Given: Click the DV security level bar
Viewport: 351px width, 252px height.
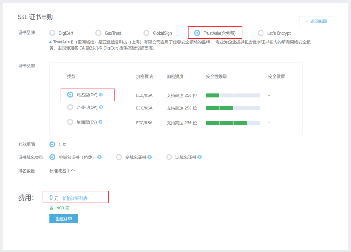Looking at the screenshot, I should tap(233, 95).
